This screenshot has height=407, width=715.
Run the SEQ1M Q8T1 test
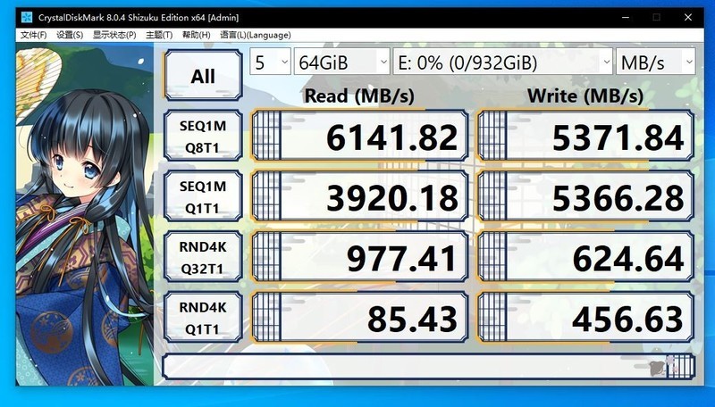pyautogui.click(x=203, y=136)
